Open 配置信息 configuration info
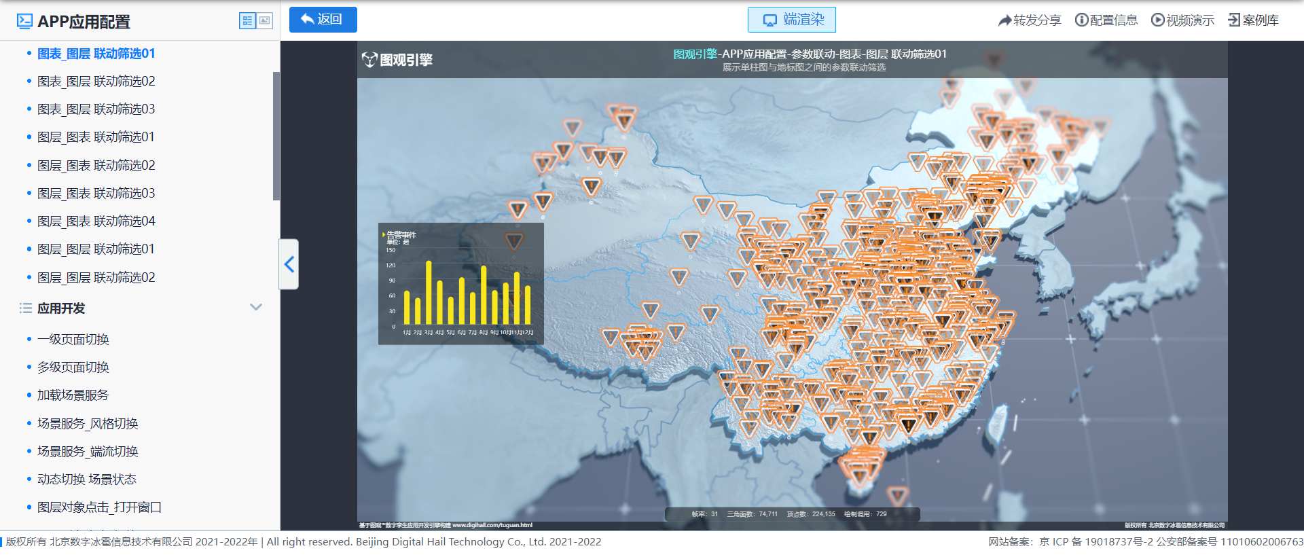Image resolution: width=1304 pixels, height=559 pixels. [x=1106, y=20]
